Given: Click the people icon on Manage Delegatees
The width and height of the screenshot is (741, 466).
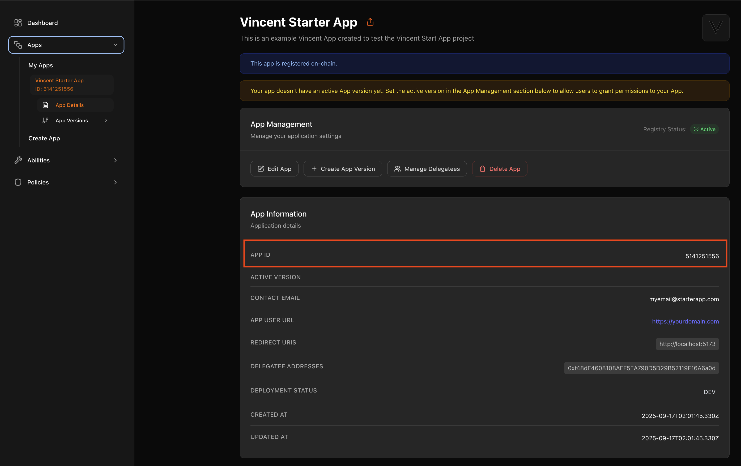Looking at the screenshot, I should click(x=398, y=169).
